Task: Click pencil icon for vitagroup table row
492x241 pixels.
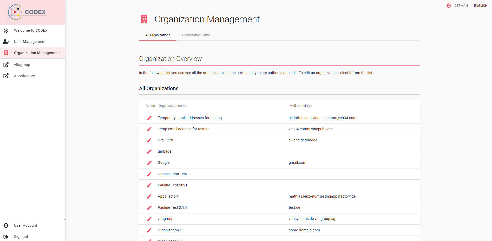Action: pos(149,219)
